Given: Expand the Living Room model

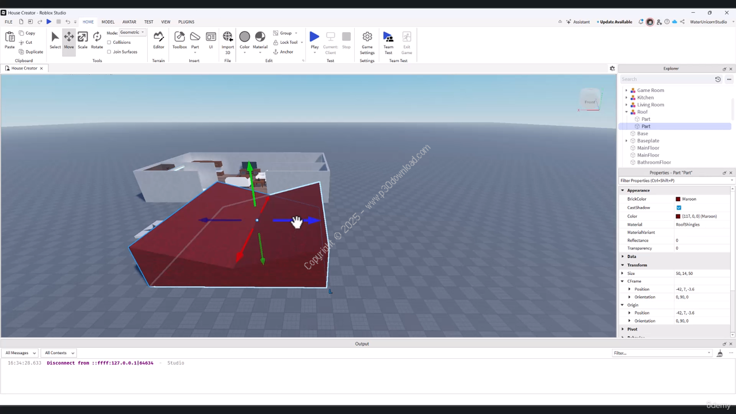Looking at the screenshot, I should pyautogui.click(x=627, y=105).
